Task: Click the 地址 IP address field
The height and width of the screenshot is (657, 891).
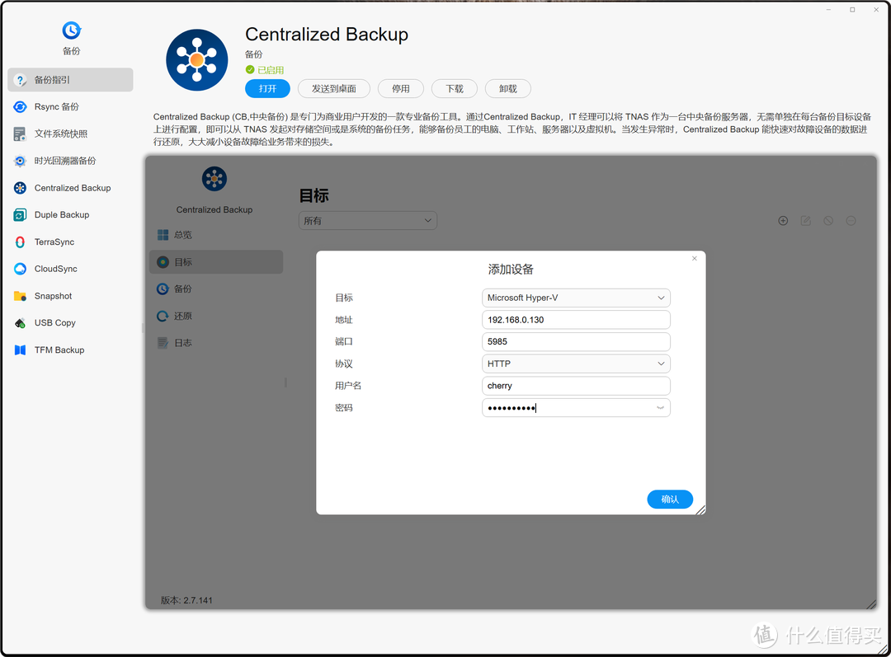Action: tap(576, 320)
